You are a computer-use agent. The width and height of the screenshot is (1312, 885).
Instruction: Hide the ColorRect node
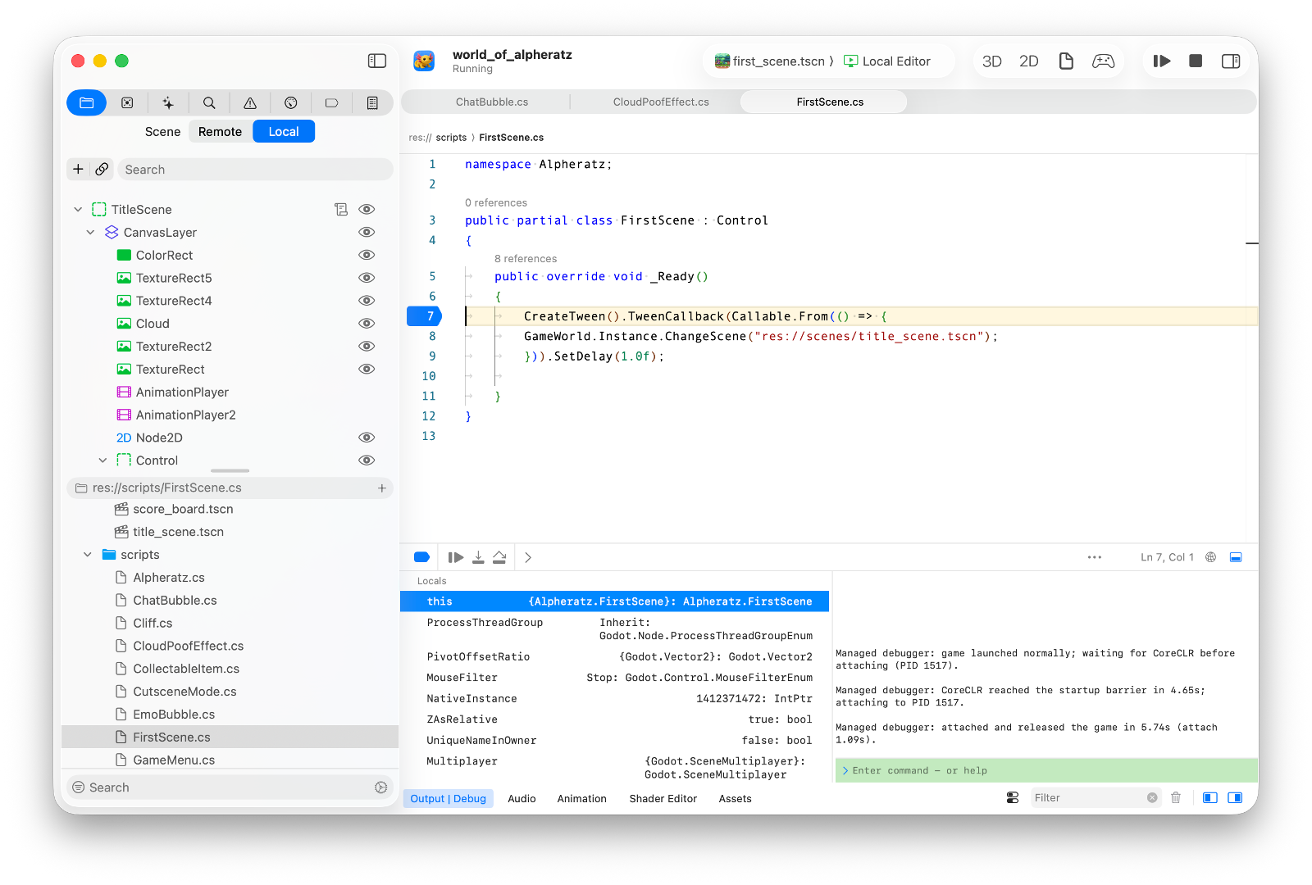[367, 256]
